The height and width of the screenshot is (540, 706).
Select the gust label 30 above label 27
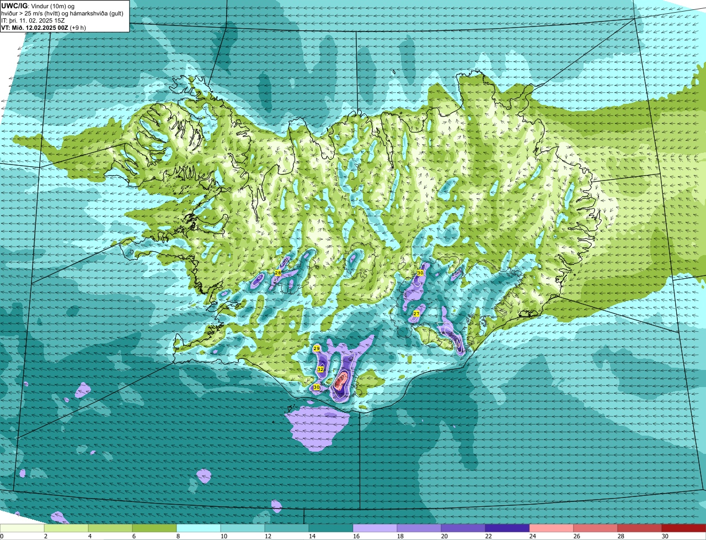tap(420, 273)
